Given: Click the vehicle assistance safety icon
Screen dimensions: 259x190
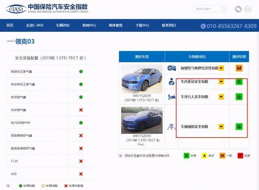Looking at the screenshot, I should click(172, 127).
